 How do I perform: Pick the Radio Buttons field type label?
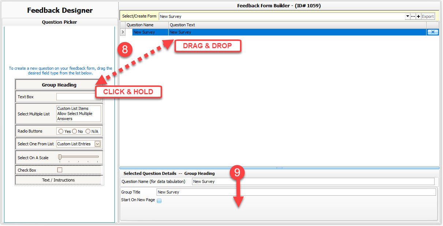coord(30,131)
